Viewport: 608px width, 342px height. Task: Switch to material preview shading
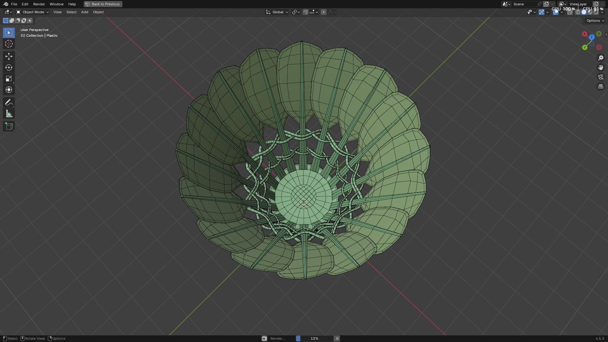[x=590, y=12]
